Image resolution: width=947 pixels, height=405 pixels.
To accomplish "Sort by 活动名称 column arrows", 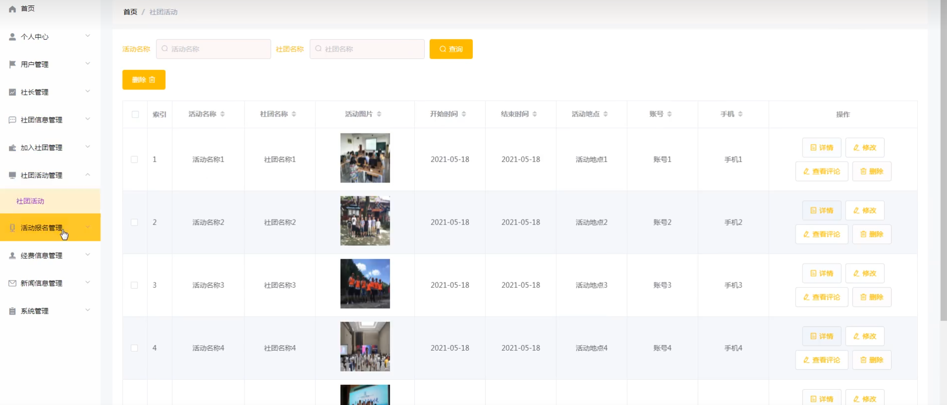I will (223, 114).
